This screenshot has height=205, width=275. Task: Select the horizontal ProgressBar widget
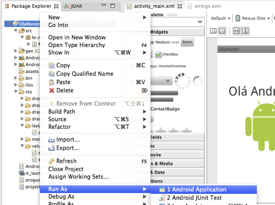click(x=164, y=93)
